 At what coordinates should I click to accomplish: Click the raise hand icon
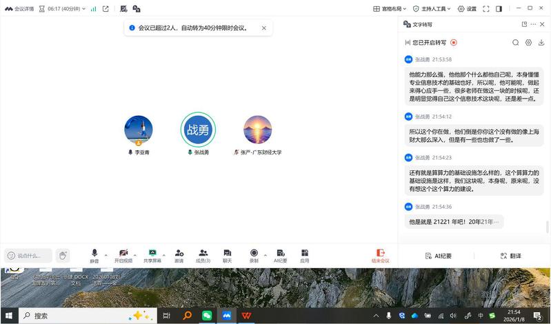63,256
